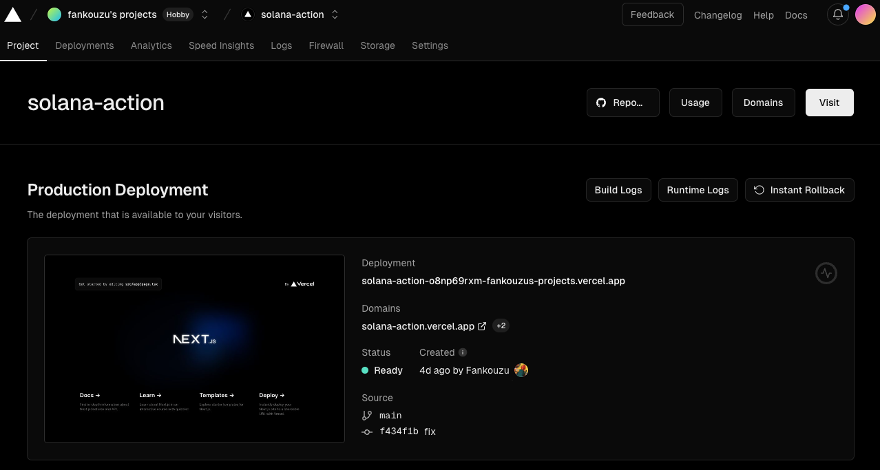Open the Repository GitHub button
Screen dimensions: 880x470
[x=623, y=103]
